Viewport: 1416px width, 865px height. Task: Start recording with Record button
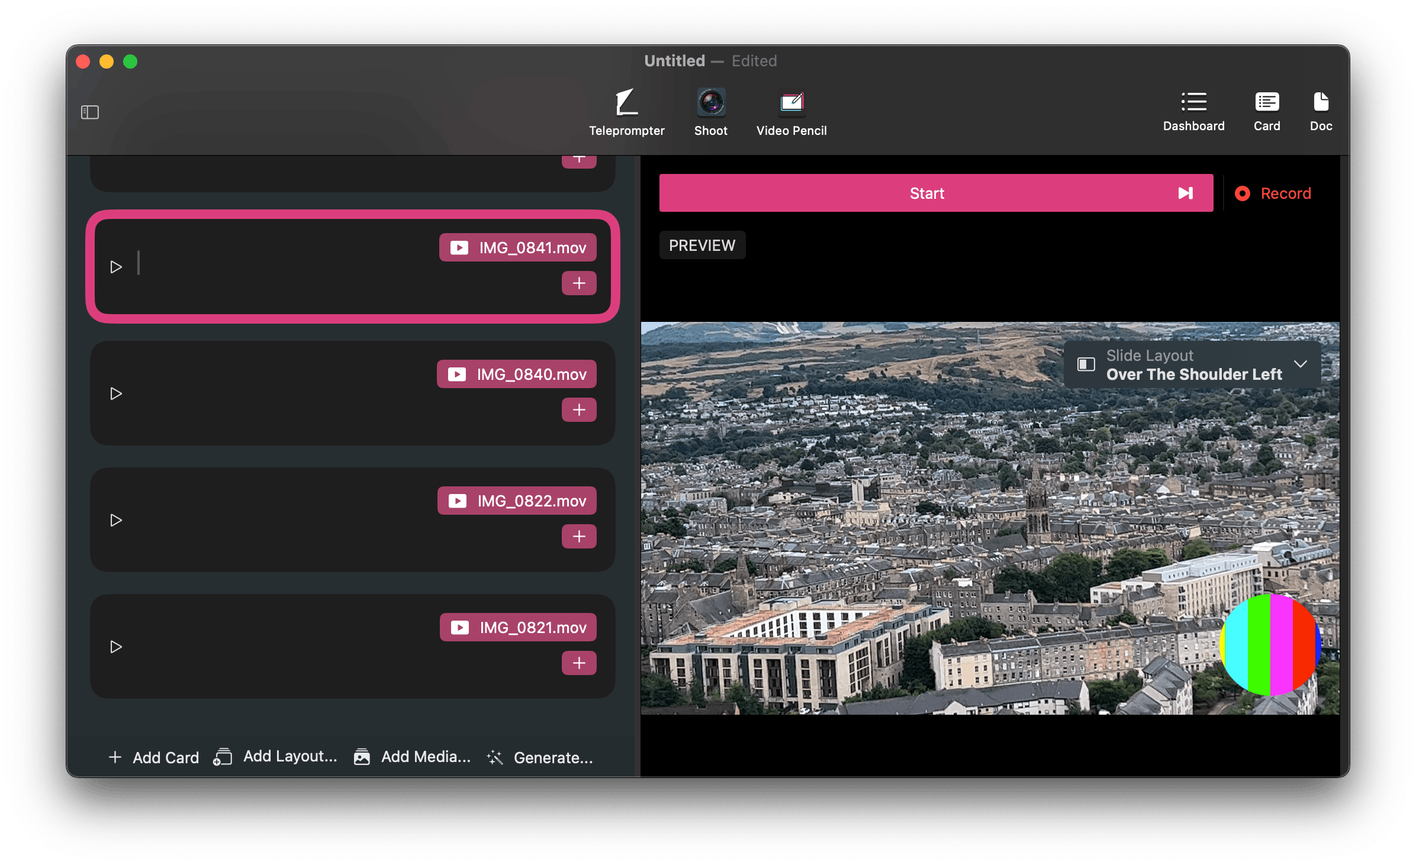[x=1273, y=193]
